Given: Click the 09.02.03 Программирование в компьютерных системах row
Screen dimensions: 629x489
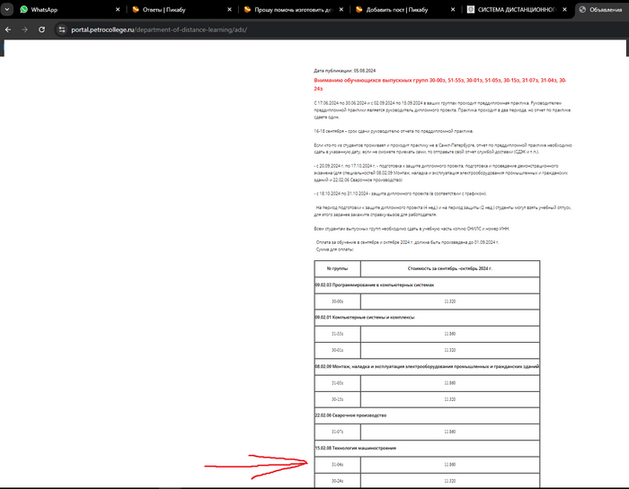Looking at the screenshot, I should click(x=427, y=285).
